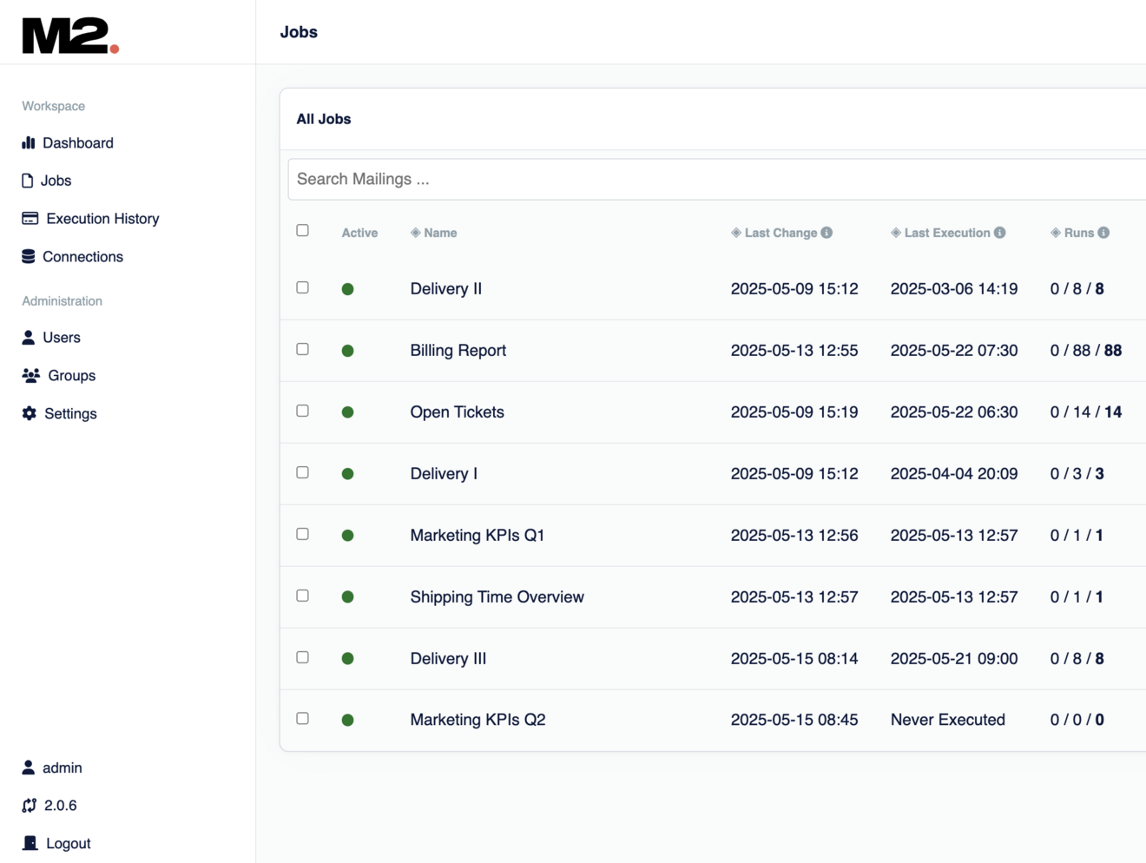Click the M2 logo

pyautogui.click(x=68, y=31)
